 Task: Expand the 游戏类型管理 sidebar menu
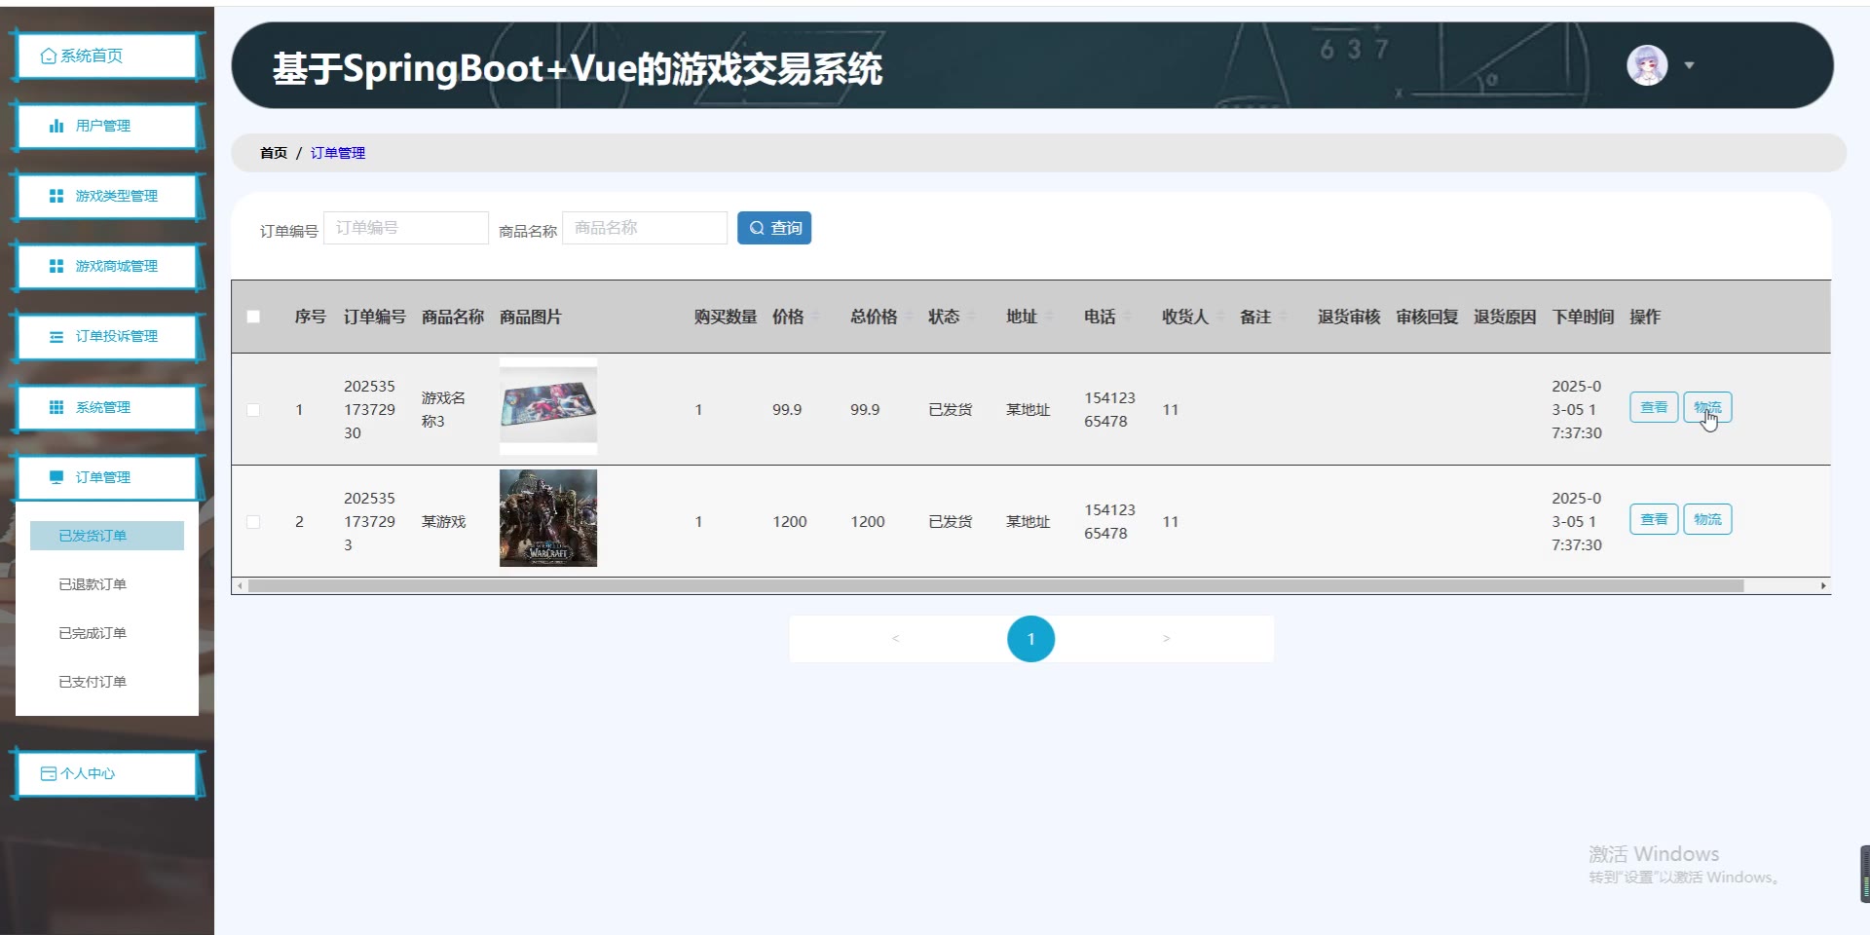coord(107,196)
